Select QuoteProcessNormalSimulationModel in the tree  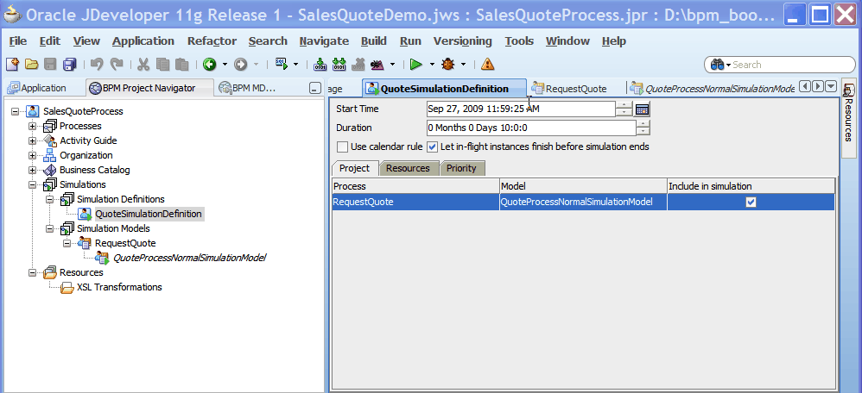[189, 258]
